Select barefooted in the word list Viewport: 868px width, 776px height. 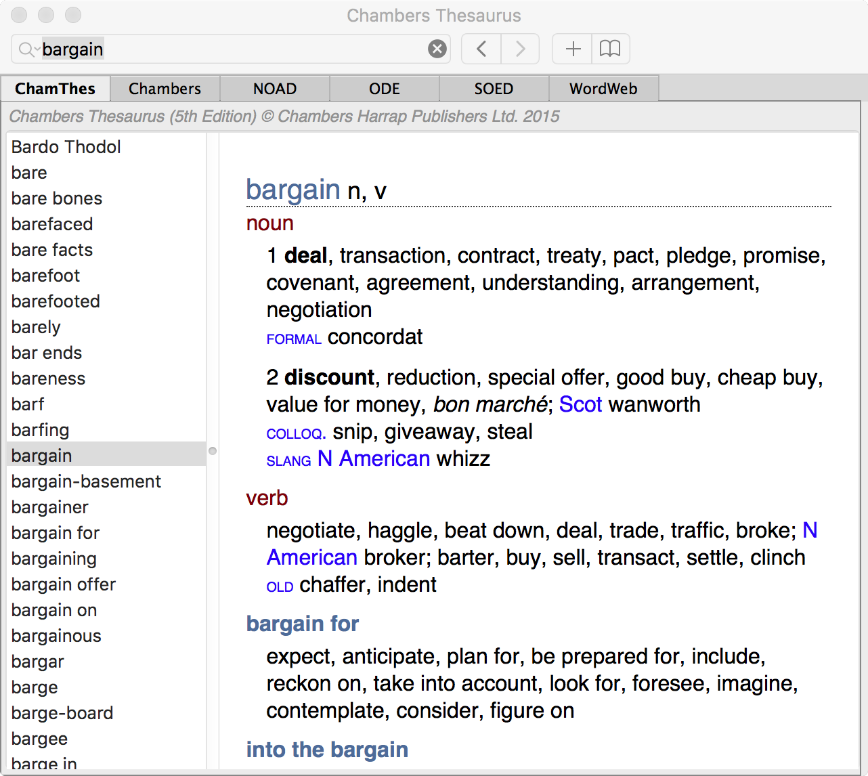tap(106, 301)
